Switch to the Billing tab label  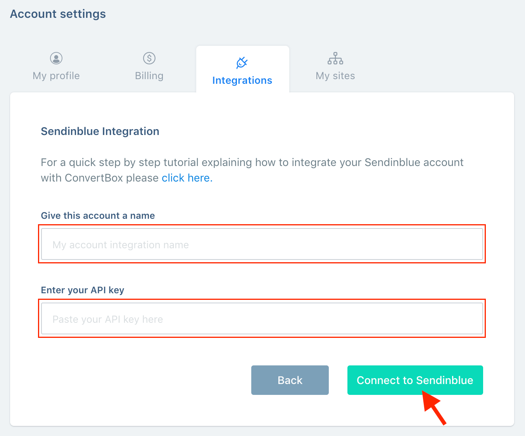tap(149, 76)
